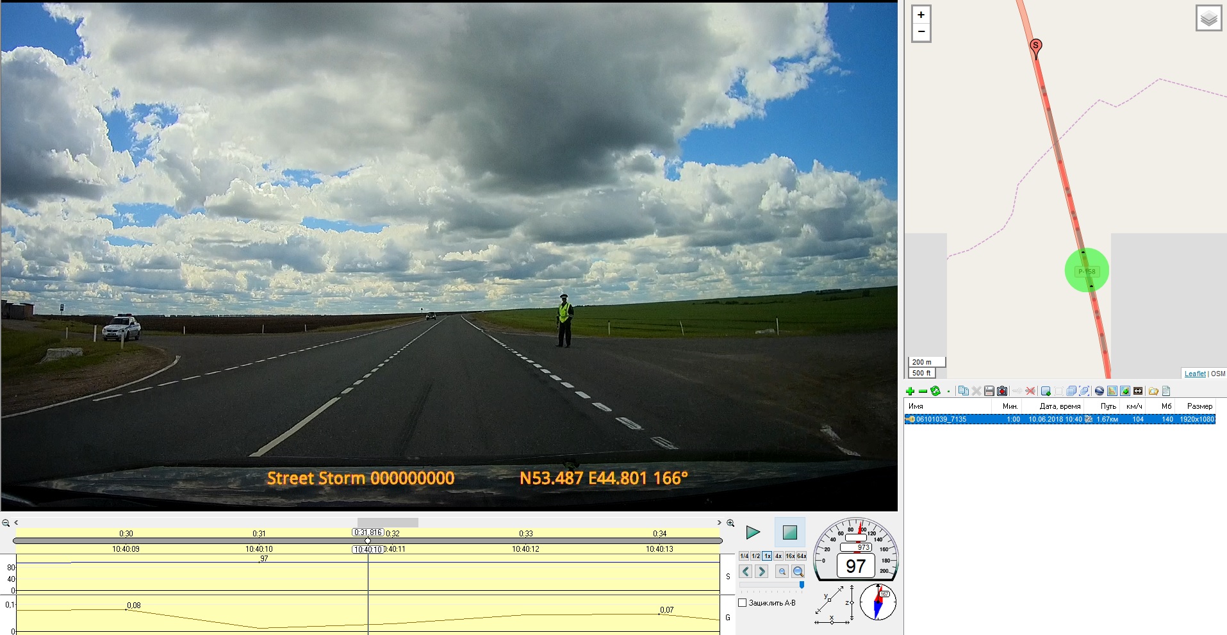Click the camera snapshot icon in toolbar

(x=1003, y=391)
